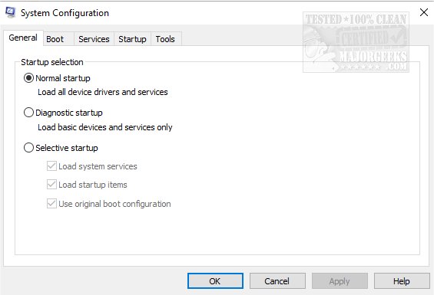Select the Normal startup radio button

(x=28, y=78)
